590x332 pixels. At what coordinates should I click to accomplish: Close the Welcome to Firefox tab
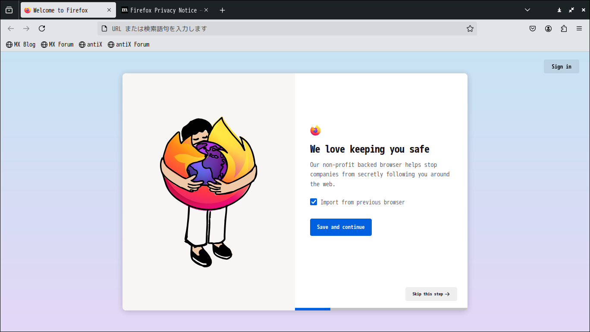pos(109,10)
